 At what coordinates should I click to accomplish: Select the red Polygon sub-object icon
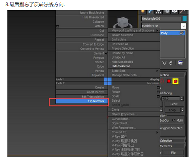coord(169,81)
